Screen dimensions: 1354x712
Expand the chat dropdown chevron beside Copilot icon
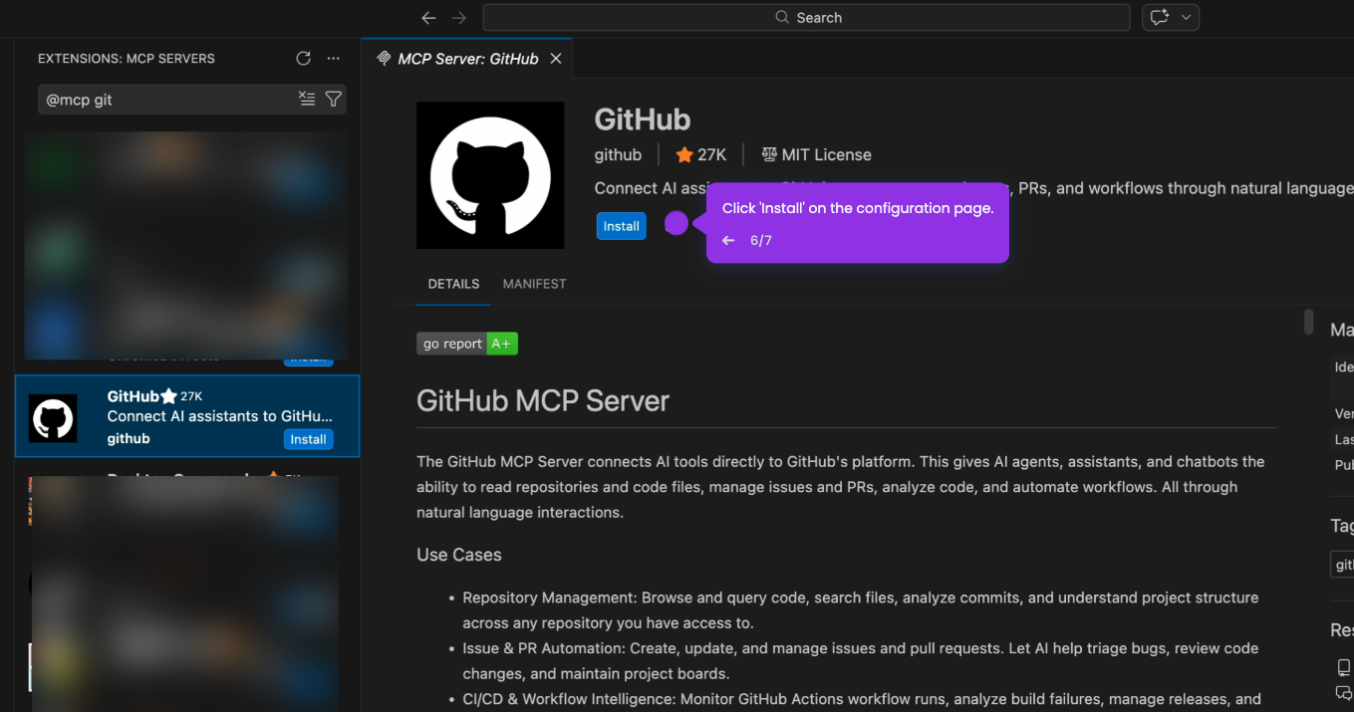(1186, 18)
